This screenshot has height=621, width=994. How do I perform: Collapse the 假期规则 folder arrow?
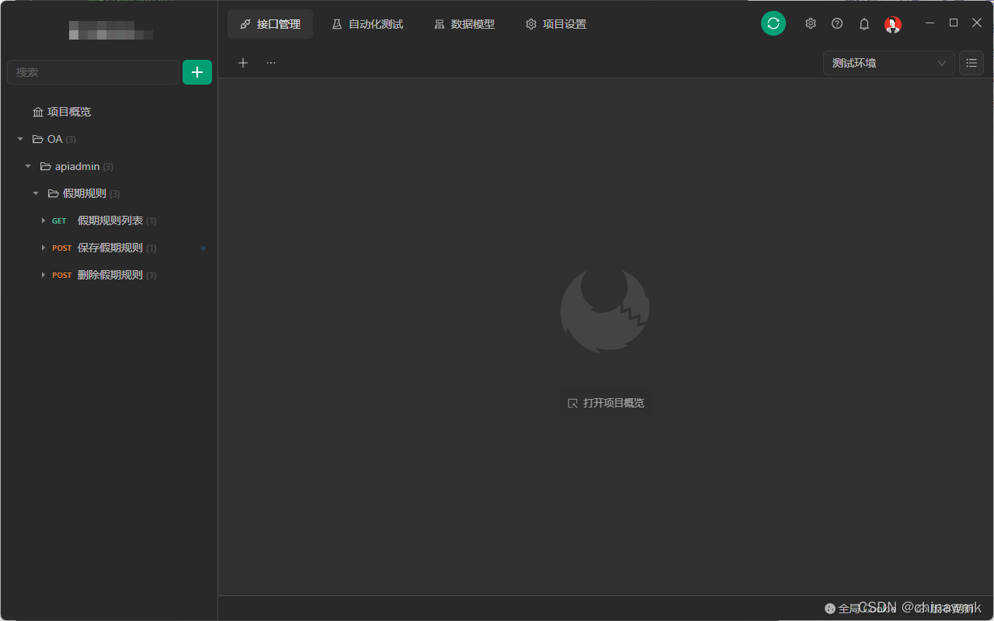(x=36, y=193)
